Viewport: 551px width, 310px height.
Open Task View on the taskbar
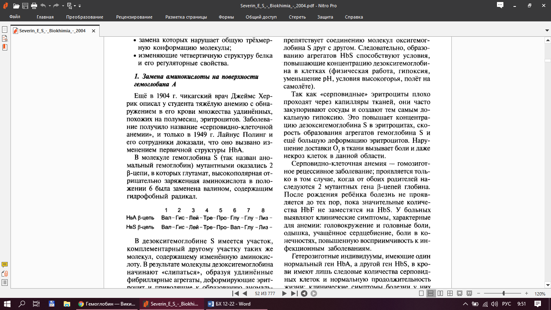pyautogui.click(x=36, y=304)
